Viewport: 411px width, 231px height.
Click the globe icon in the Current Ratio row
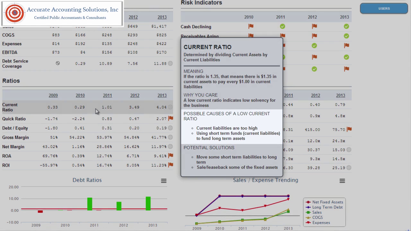pos(170,107)
